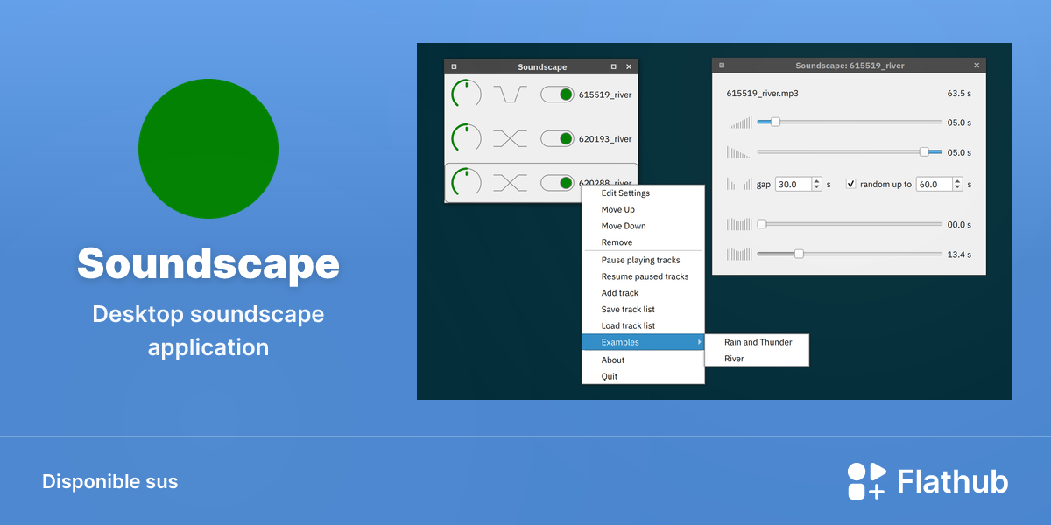Choose Save track list
The height and width of the screenshot is (525, 1051).
click(x=643, y=309)
